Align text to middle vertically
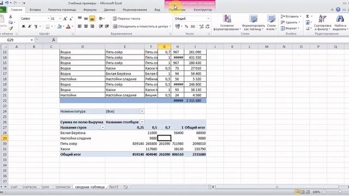Viewport: 349px width, 196px height. 86,19
